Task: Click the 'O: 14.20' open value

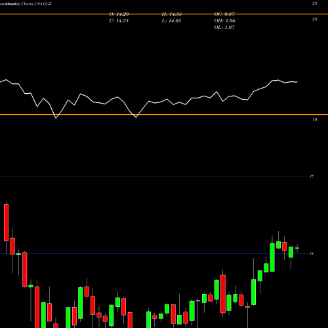Action: point(119,14)
